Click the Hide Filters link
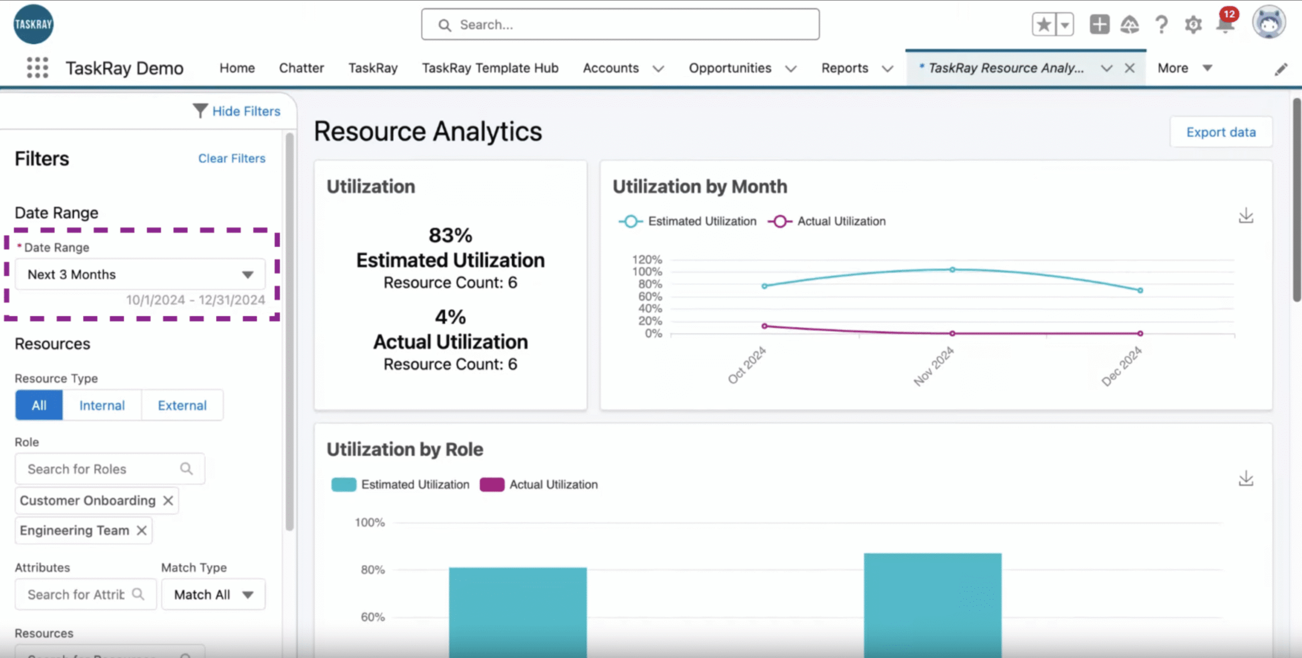The width and height of the screenshot is (1302, 658). pyautogui.click(x=246, y=111)
